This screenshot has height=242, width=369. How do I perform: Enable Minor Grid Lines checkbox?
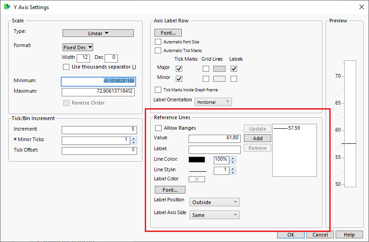(x=206, y=79)
